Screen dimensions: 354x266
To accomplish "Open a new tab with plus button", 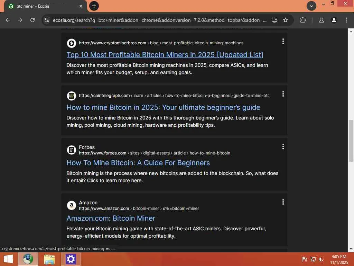I will click(94, 6).
